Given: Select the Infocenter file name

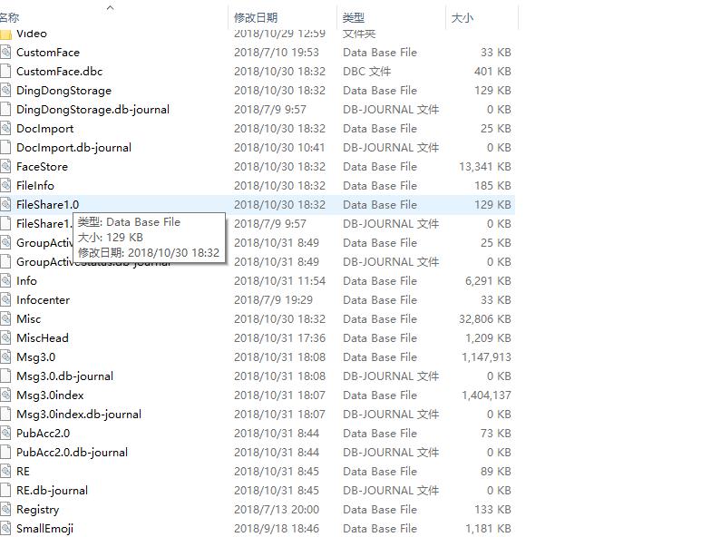Looking at the screenshot, I should (x=43, y=300).
